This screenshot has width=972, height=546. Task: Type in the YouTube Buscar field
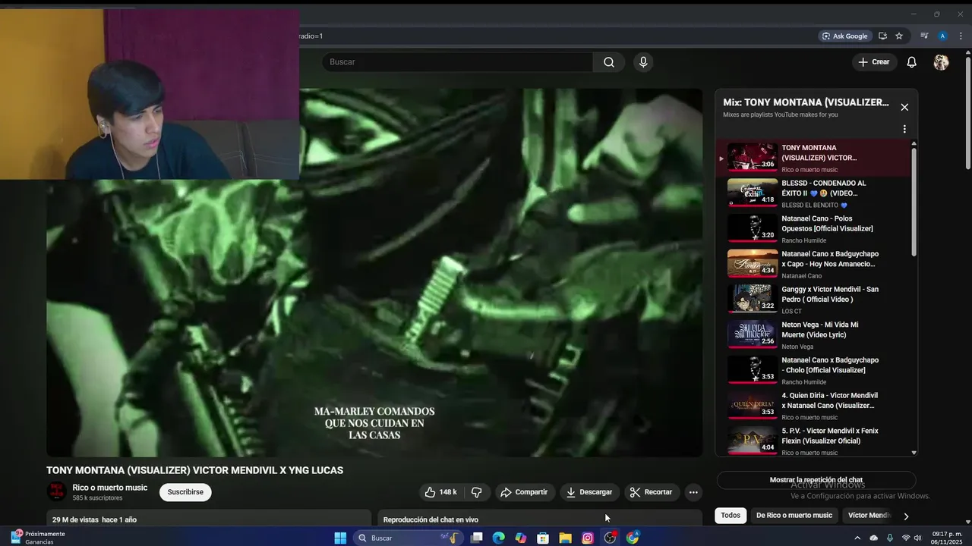point(457,62)
